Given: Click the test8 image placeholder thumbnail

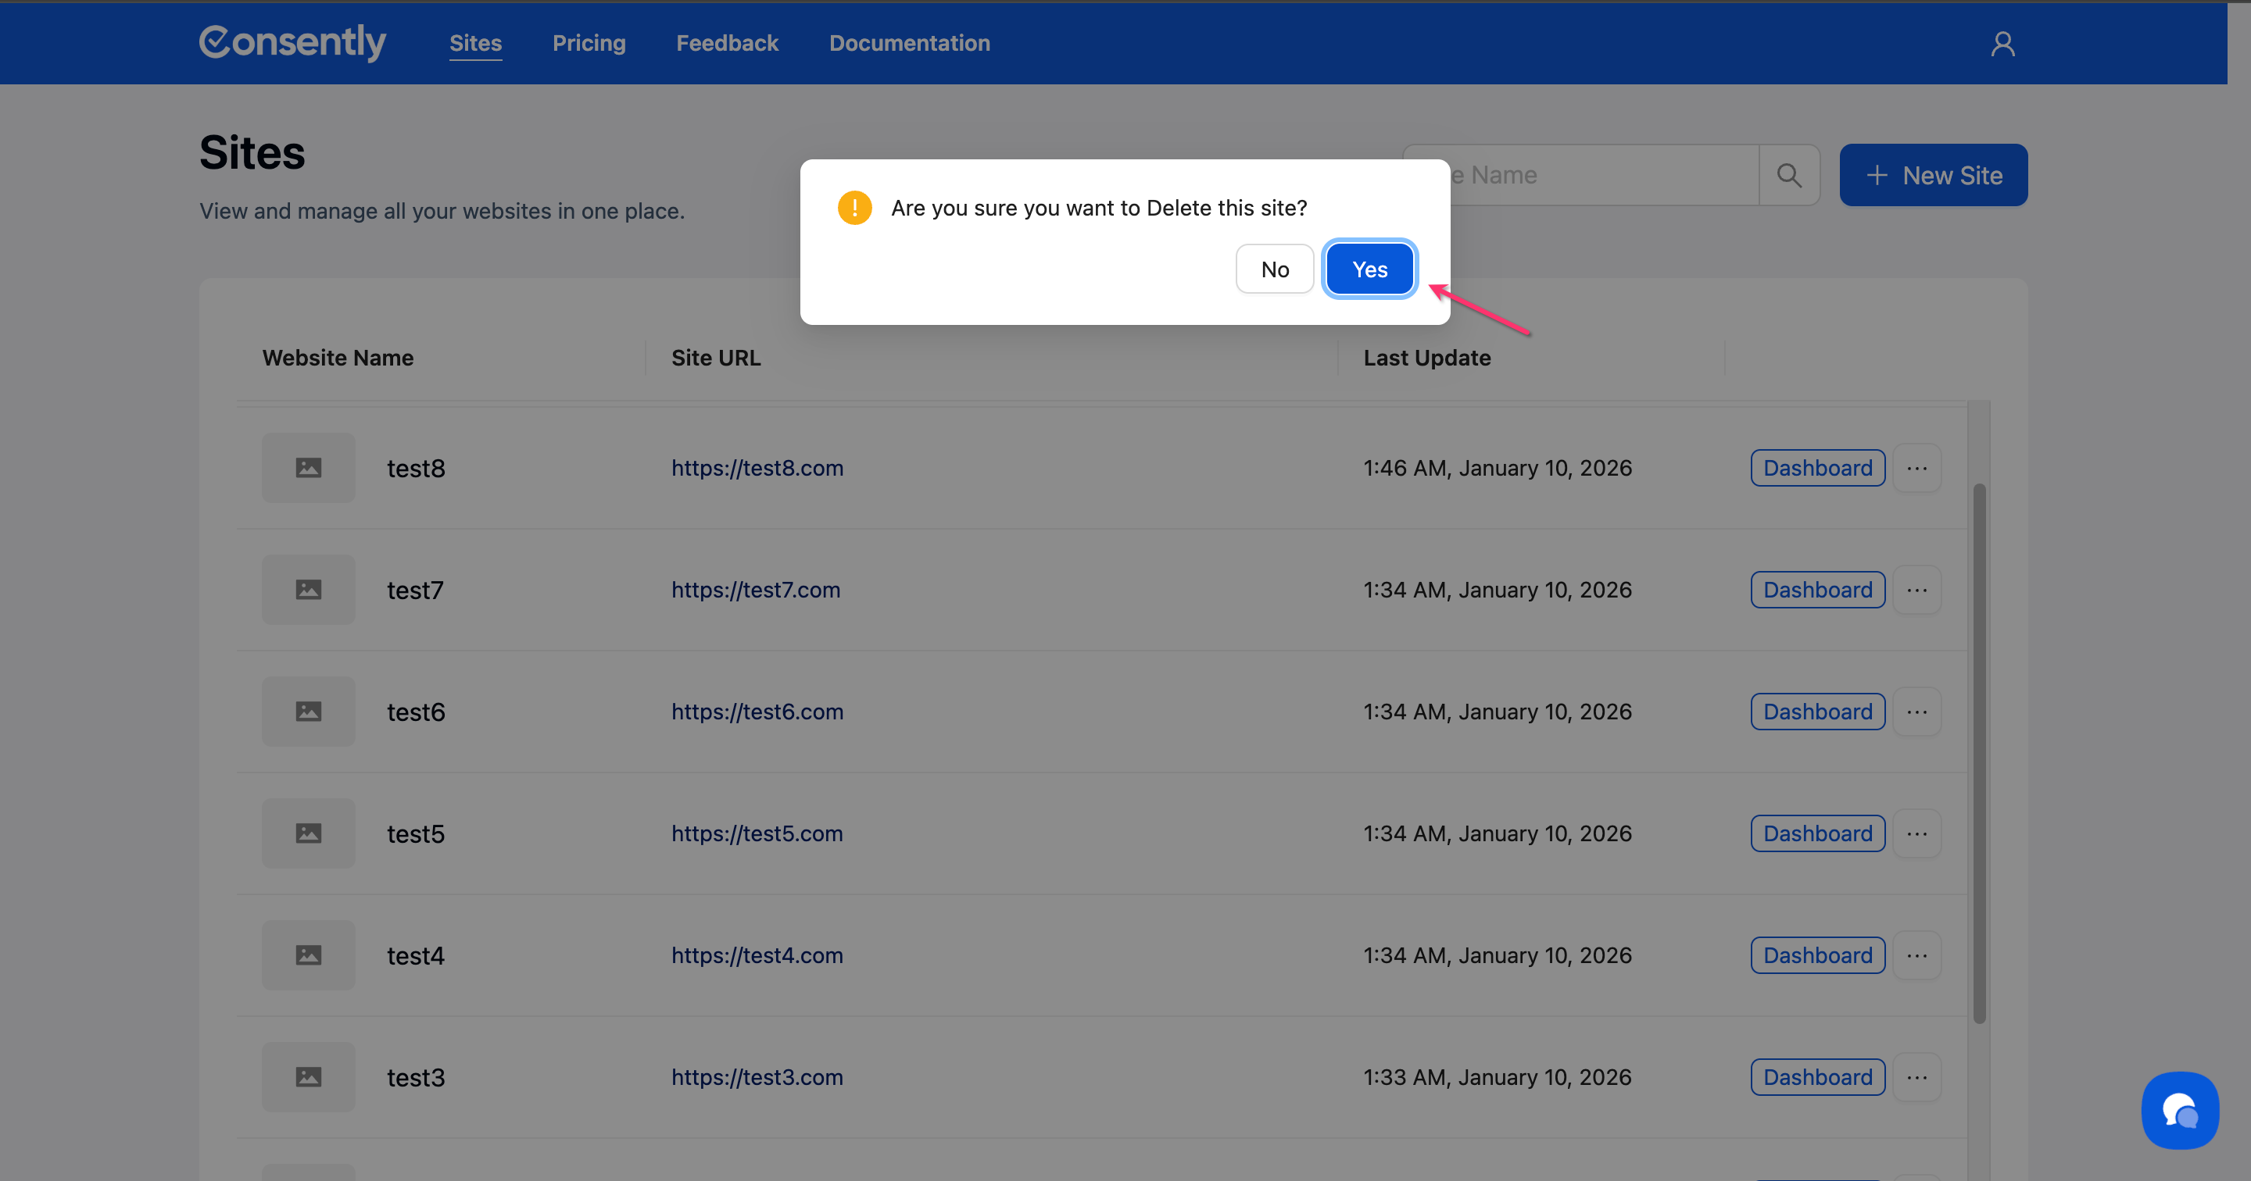Looking at the screenshot, I should click(309, 468).
